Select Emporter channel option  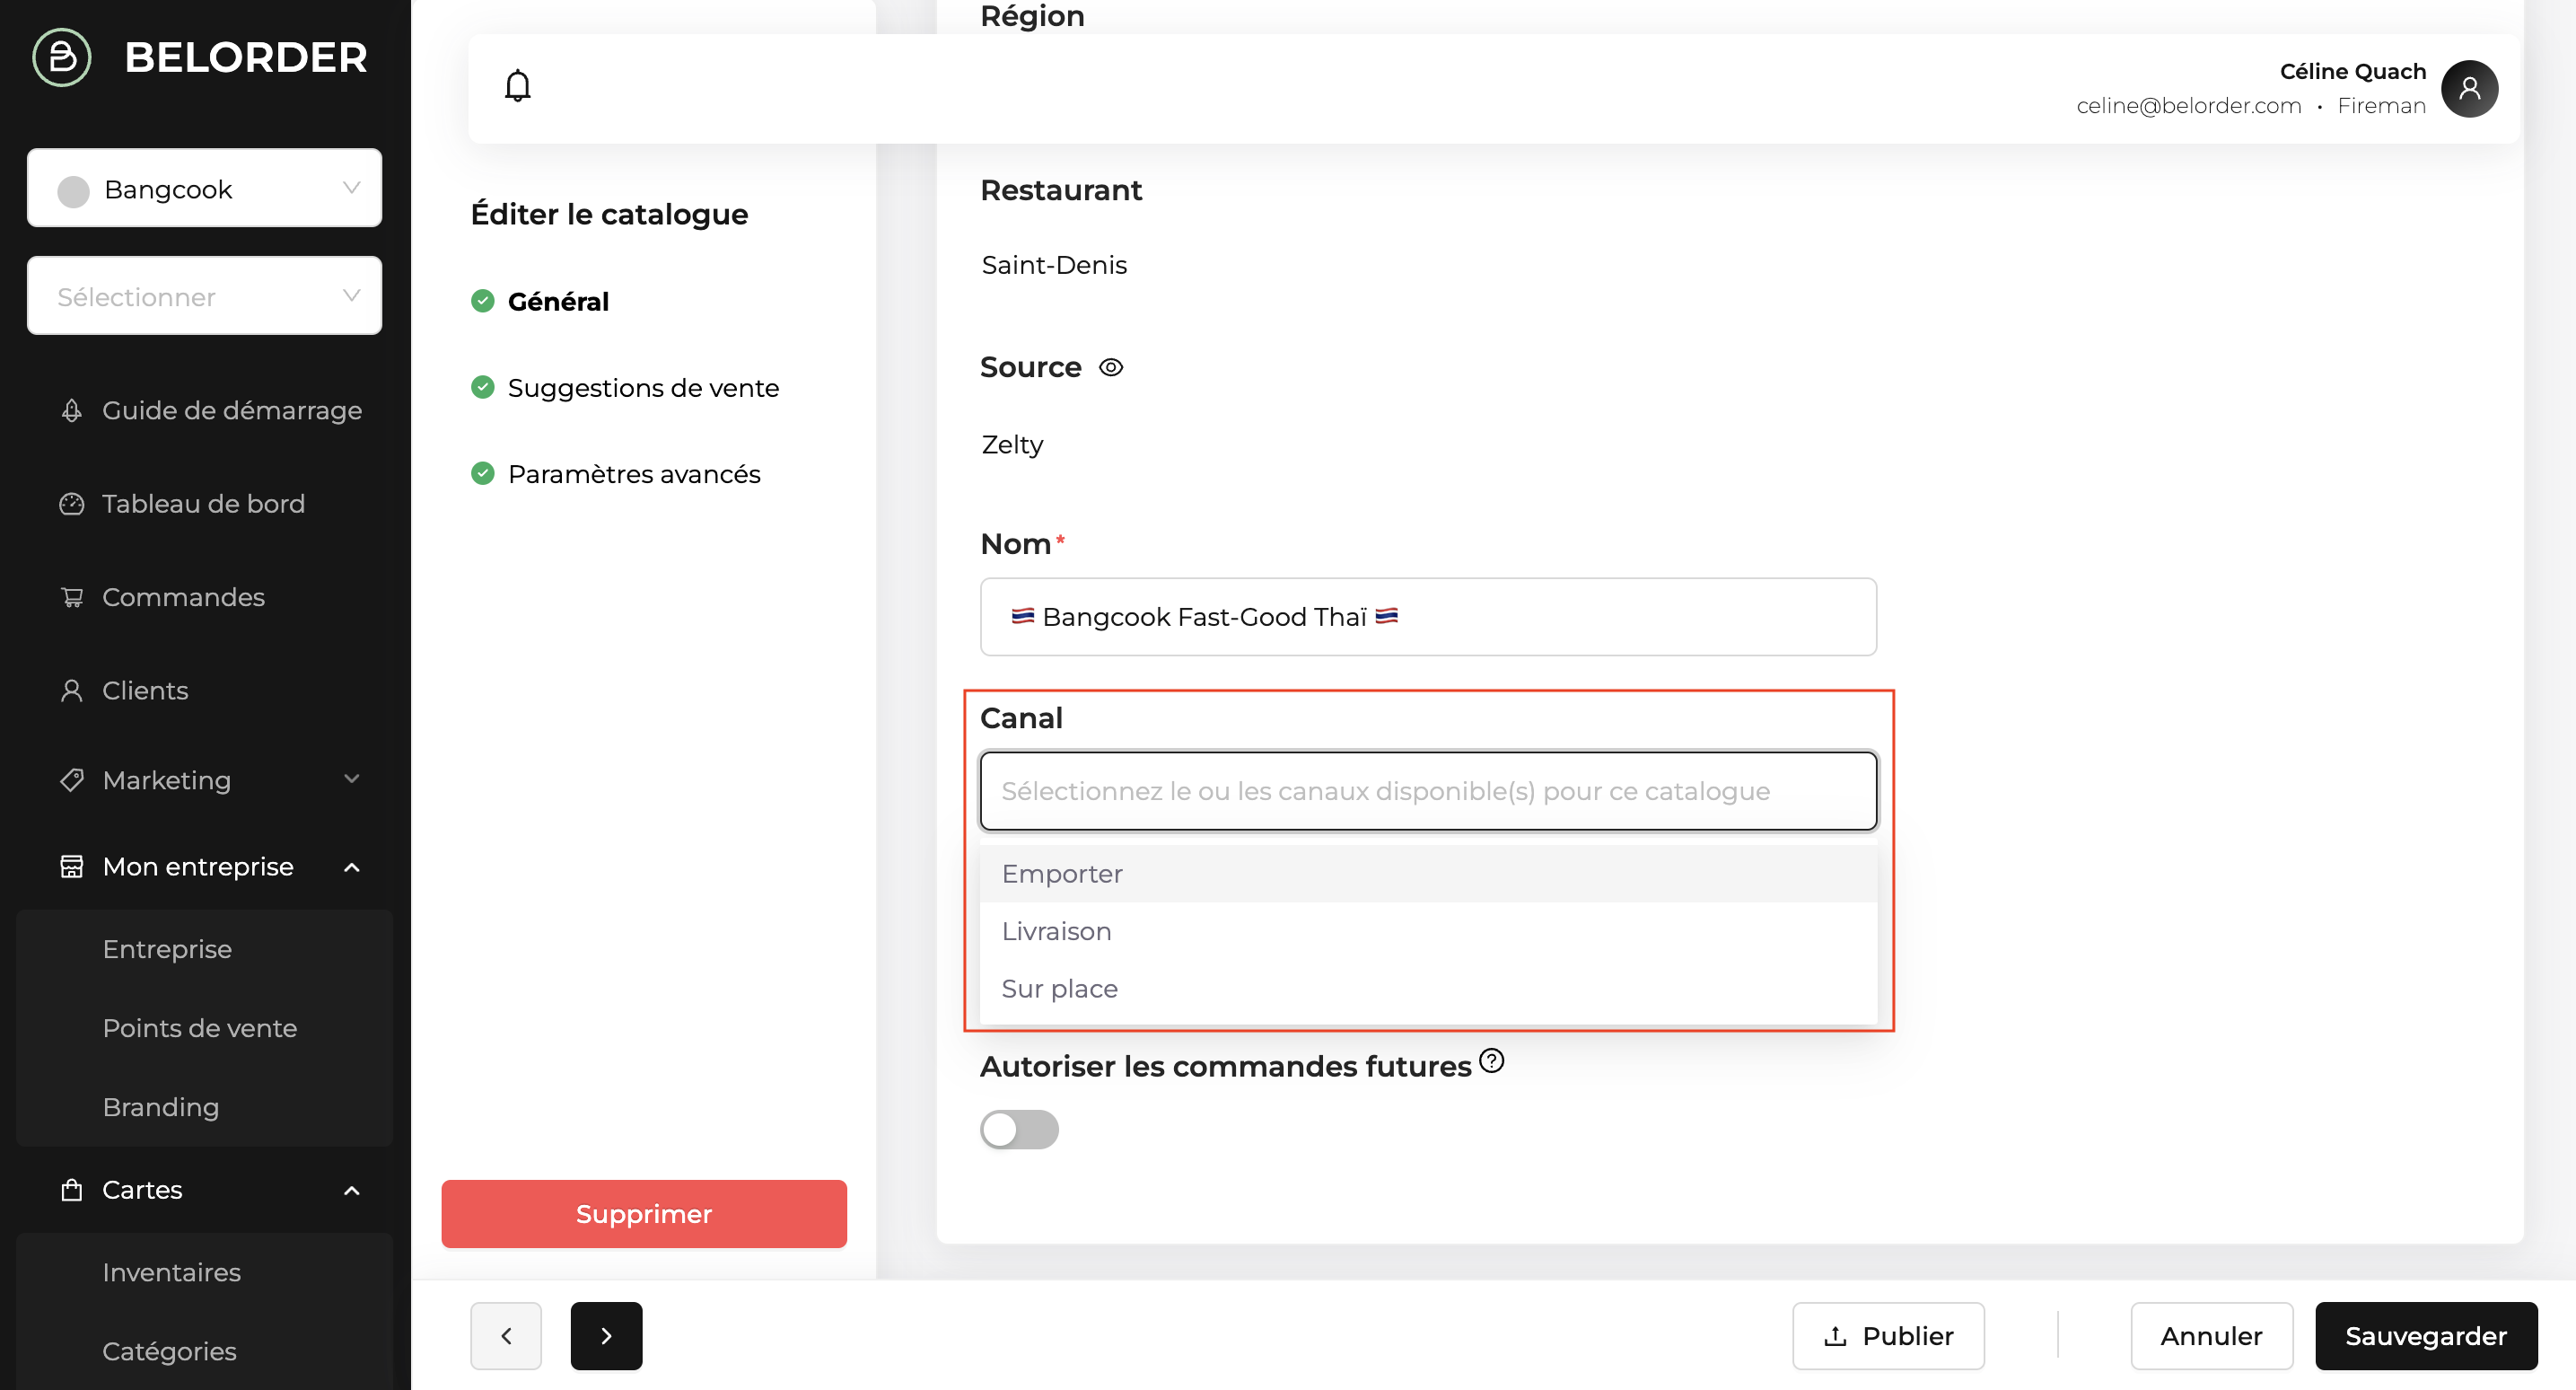pos(1428,874)
